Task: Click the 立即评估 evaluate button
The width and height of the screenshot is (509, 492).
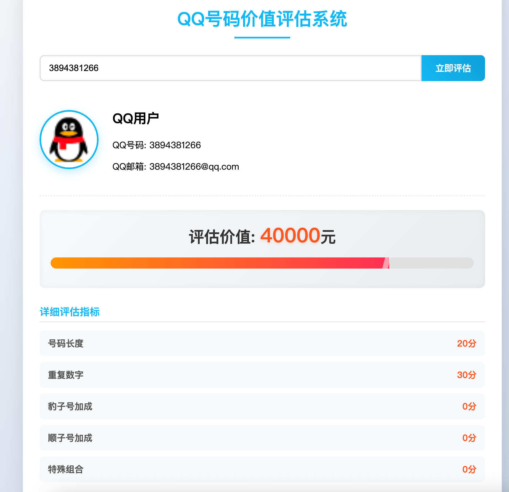Action: 452,68
